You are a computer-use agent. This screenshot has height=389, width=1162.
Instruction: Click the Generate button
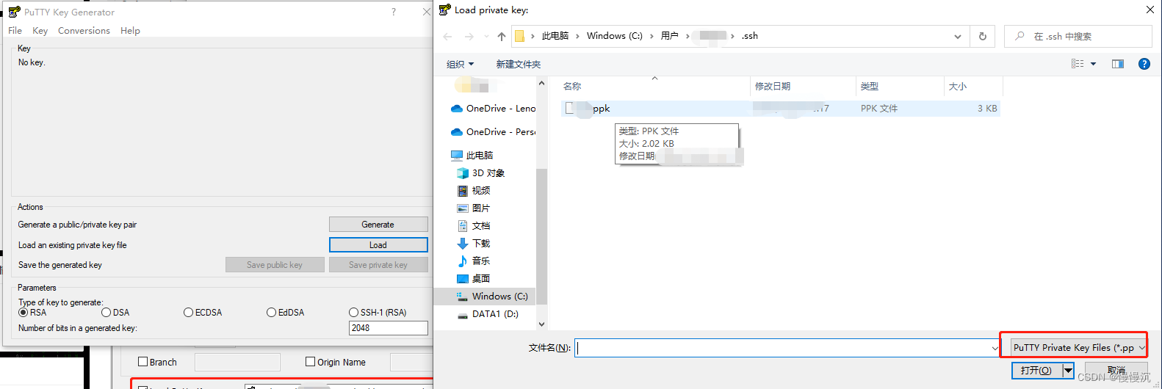(x=378, y=225)
